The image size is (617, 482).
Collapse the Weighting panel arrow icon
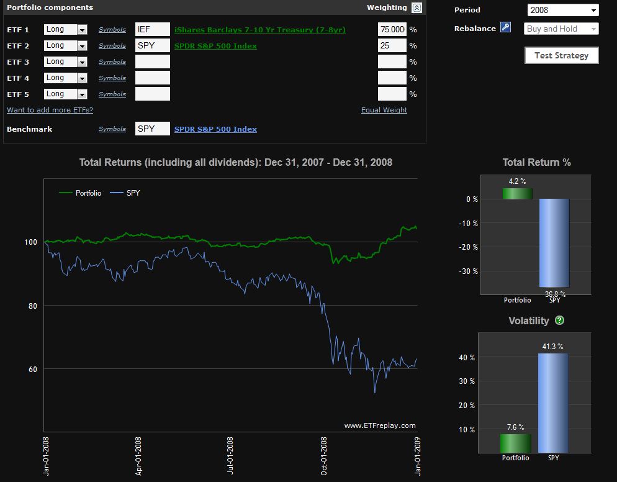pos(417,7)
